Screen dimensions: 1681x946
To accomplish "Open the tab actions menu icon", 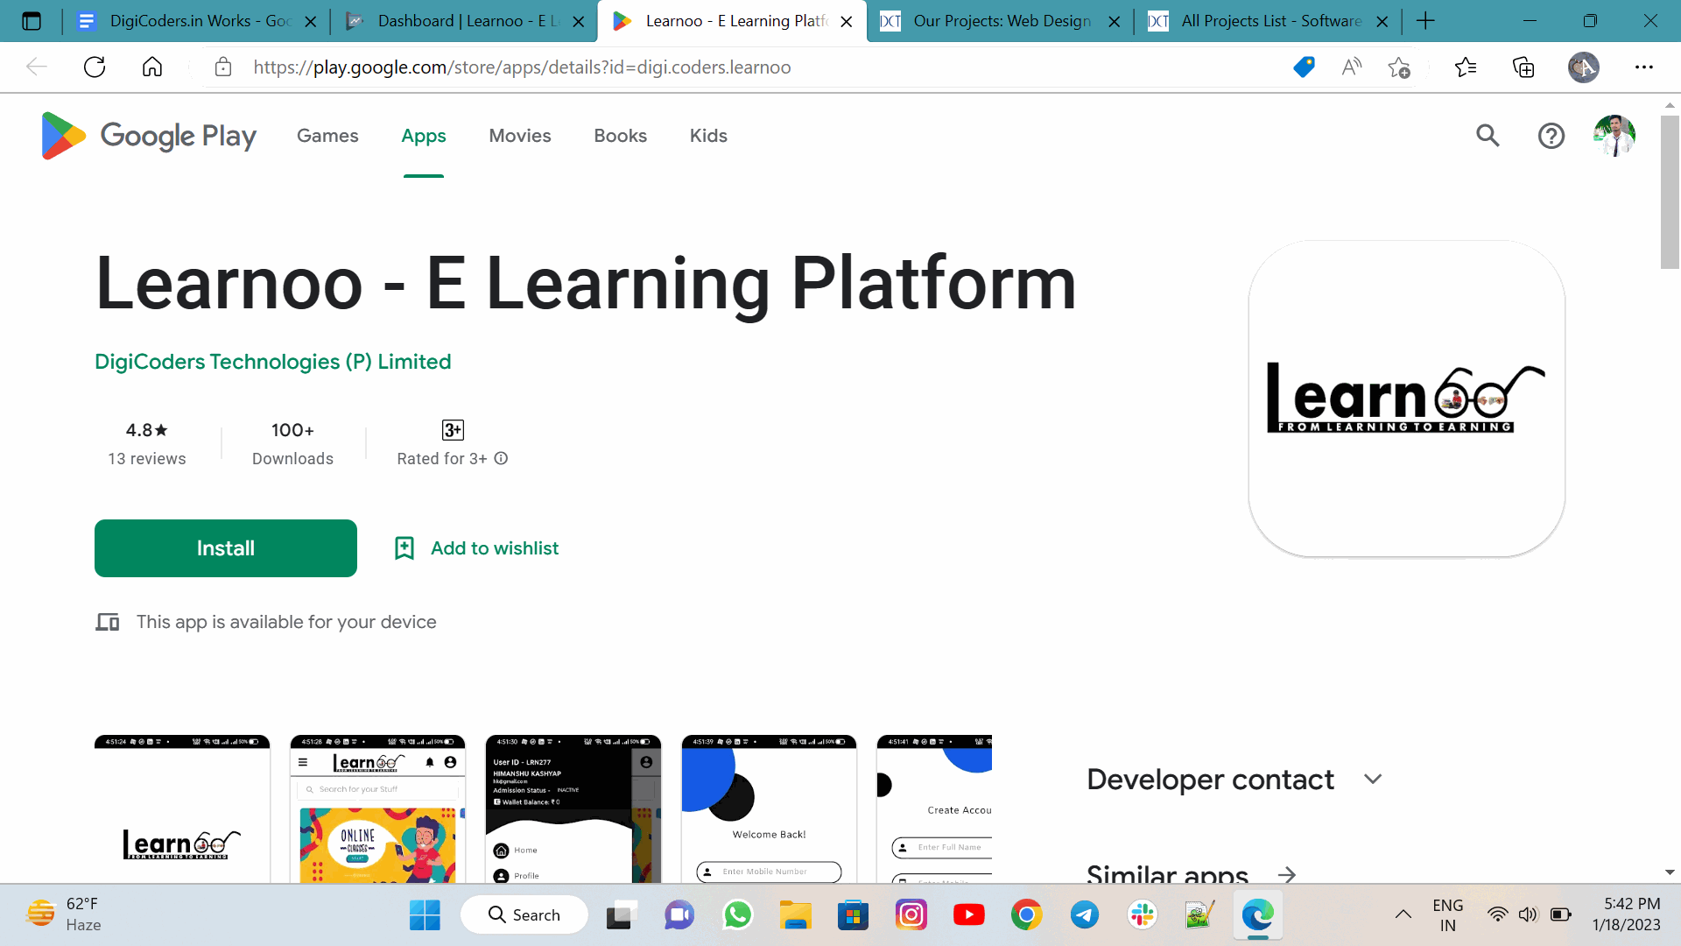I will click(32, 21).
